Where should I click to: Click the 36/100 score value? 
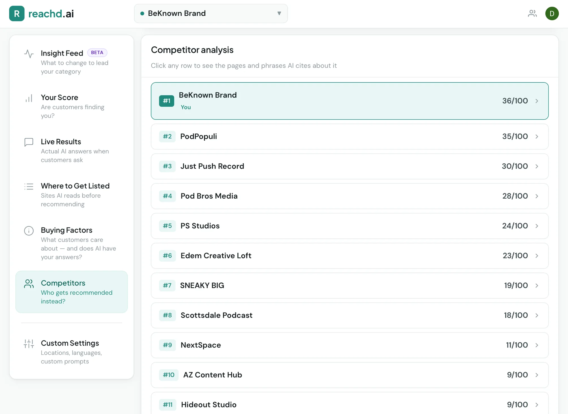[x=515, y=101]
